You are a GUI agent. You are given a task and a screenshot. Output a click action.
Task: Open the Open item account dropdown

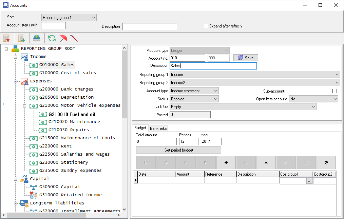pyautogui.click(x=313, y=99)
